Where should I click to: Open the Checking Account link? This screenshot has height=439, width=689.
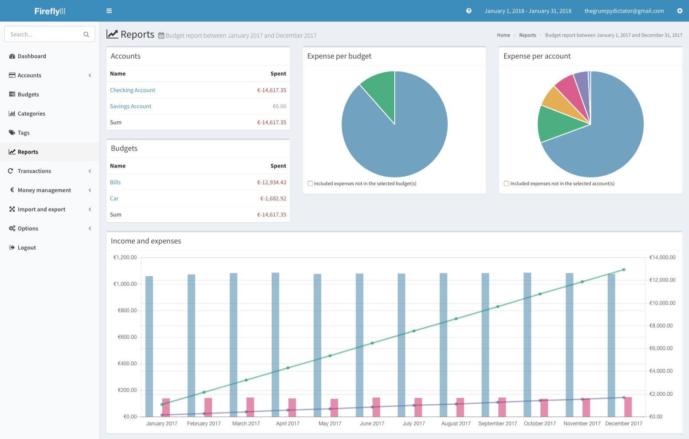click(x=133, y=90)
